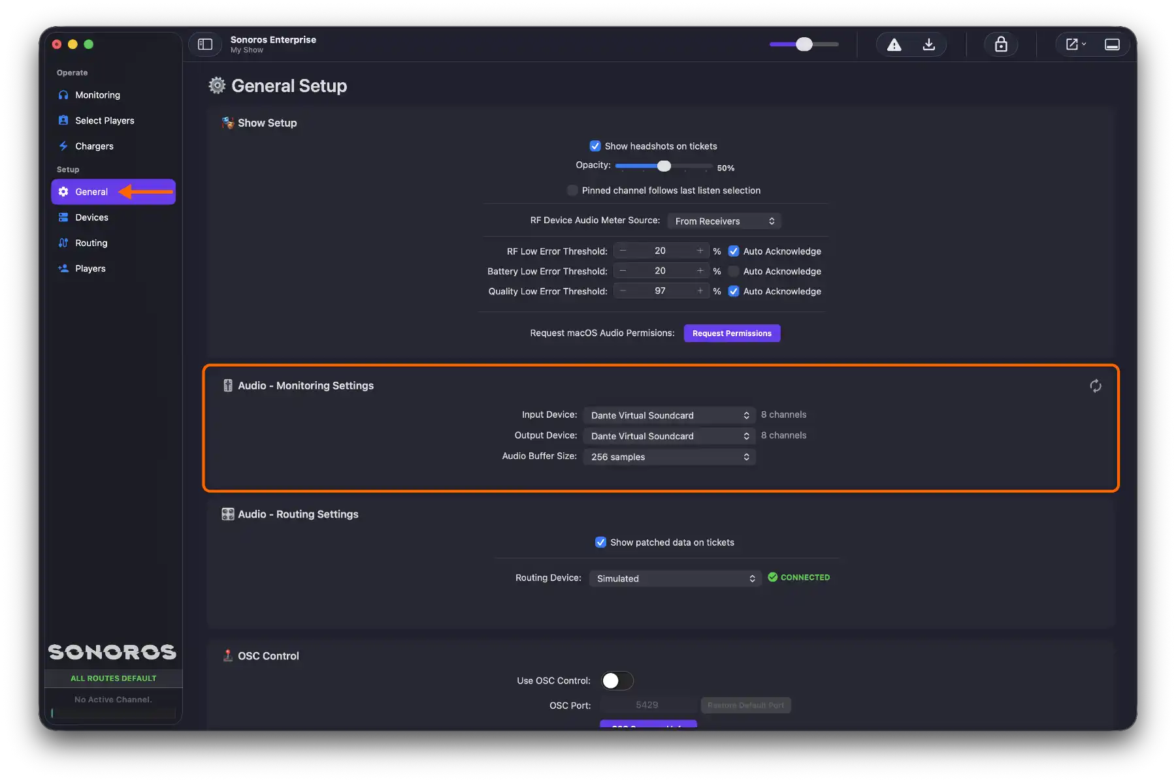Decrease Quality Low Error Threshold
1176x782 pixels.
click(623, 291)
